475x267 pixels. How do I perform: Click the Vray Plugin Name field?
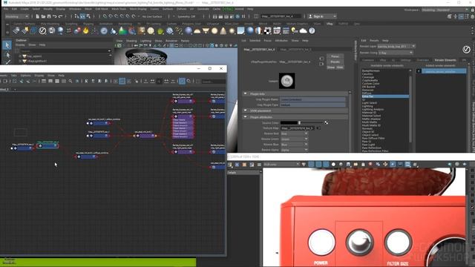pyautogui.click(x=312, y=99)
